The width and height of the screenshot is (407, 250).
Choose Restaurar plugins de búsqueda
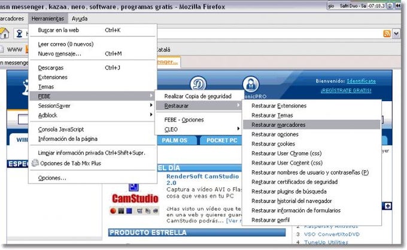pos(311,191)
